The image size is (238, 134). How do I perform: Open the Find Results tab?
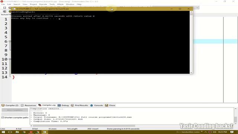click(x=79, y=105)
